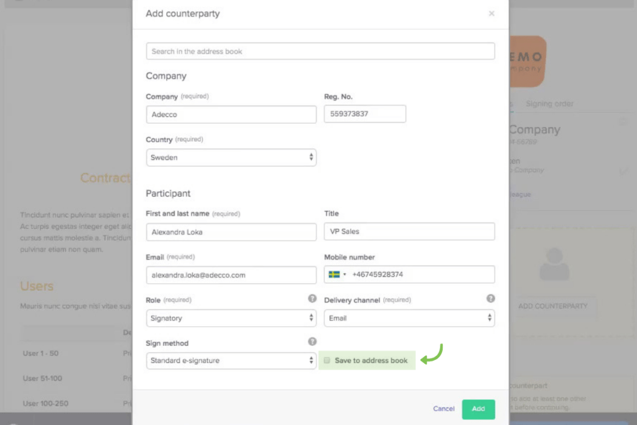The image size is (637, 425).
Task: Click the Cancel link
Action: pos(444,409)
